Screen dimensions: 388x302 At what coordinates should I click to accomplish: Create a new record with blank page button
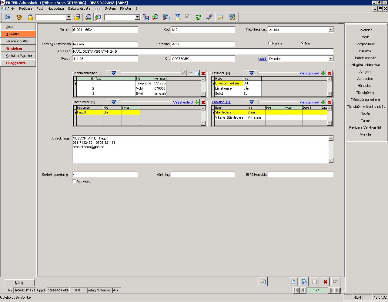click(x=293, y=282)
